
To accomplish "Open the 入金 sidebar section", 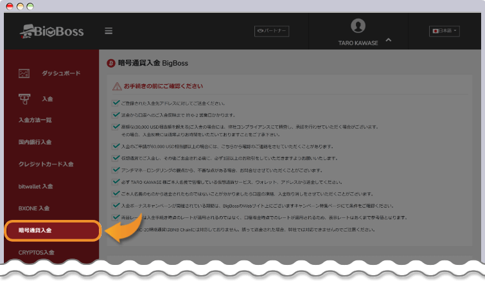I will pyautogui.click(x=48, y=99).
